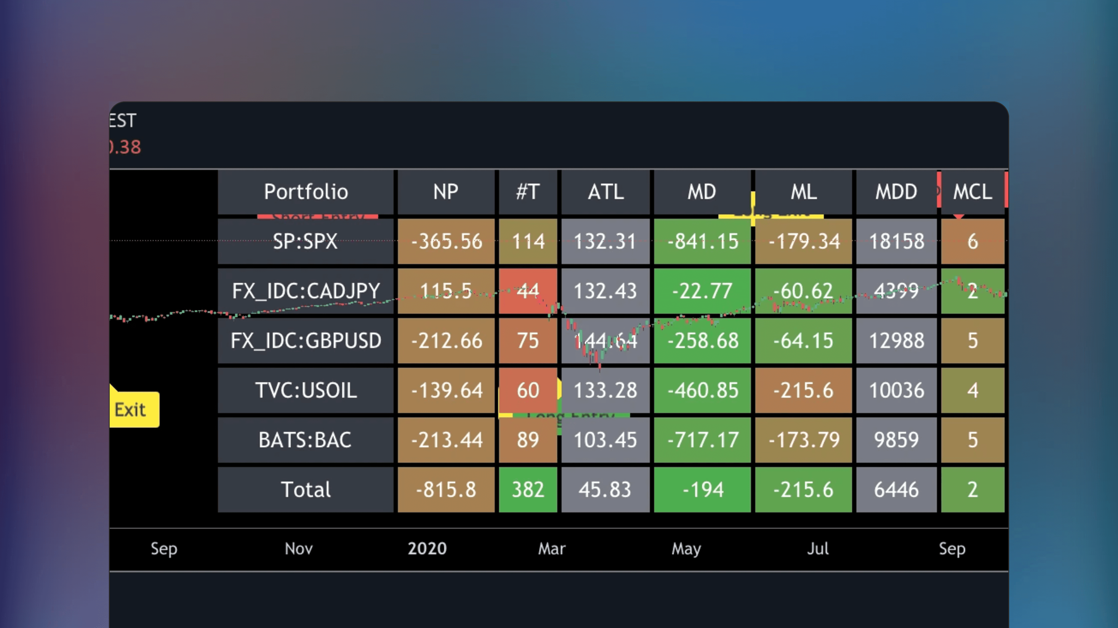Select the TVC:USOIL row

(x=306, y=390)
